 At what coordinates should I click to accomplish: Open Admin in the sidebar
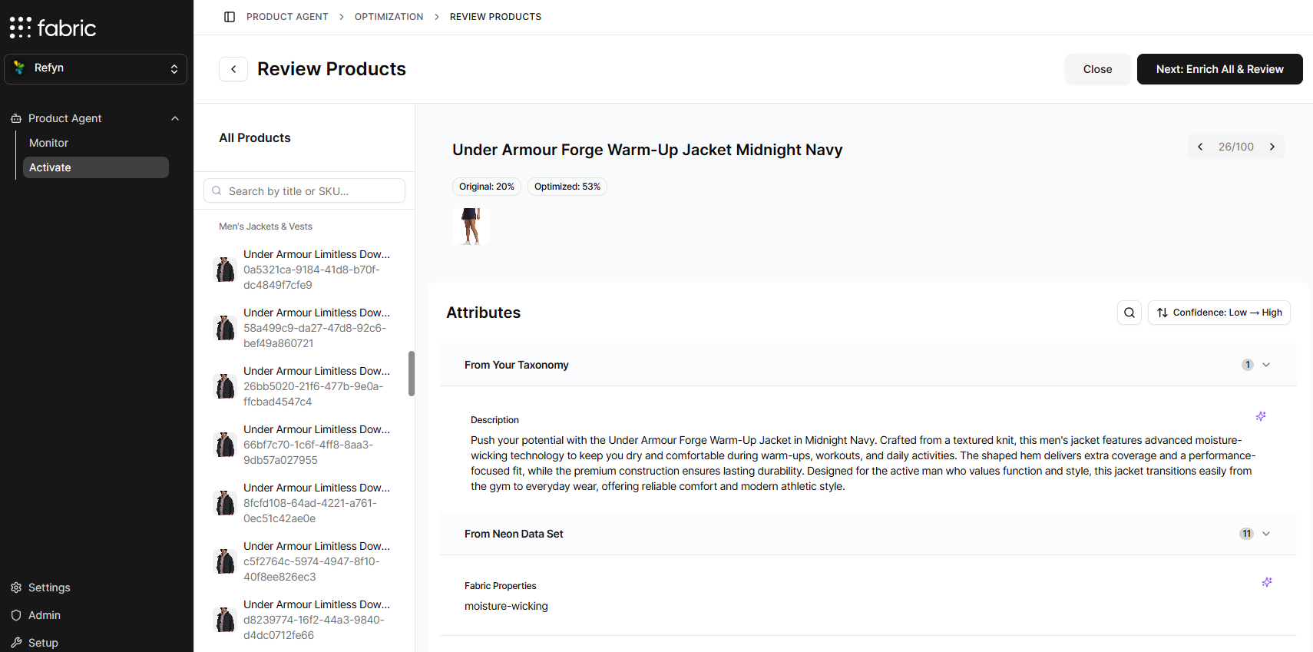point(45,615)
